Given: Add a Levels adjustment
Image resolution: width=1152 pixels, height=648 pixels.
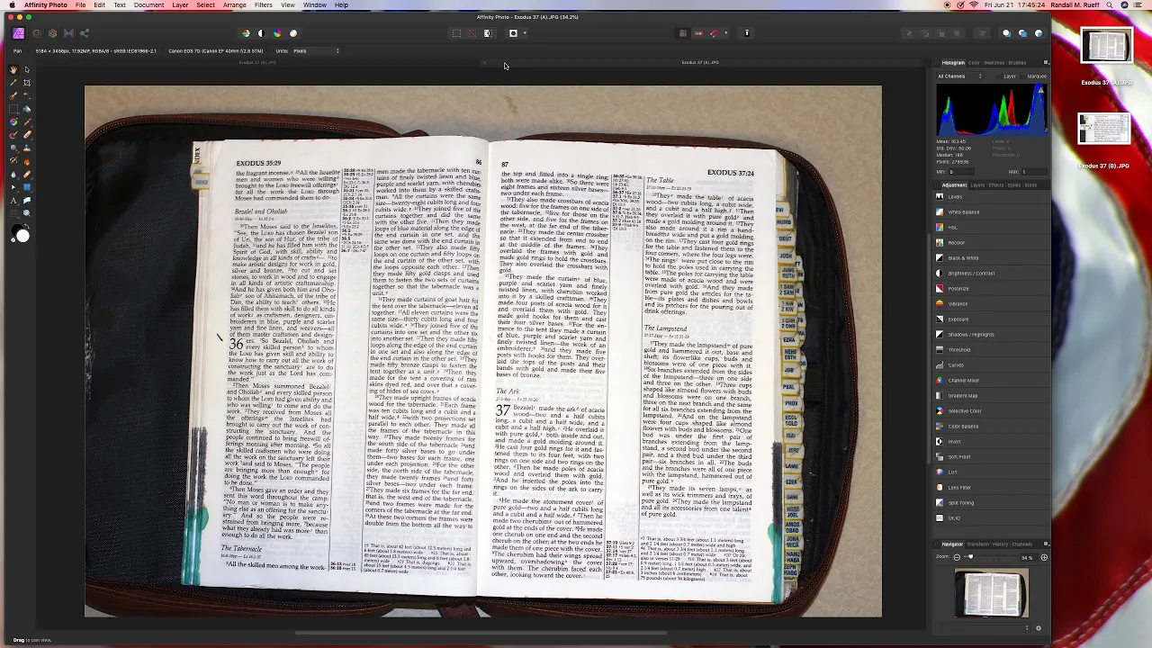Looking at the screenshot, I should (x=990, y=196).
